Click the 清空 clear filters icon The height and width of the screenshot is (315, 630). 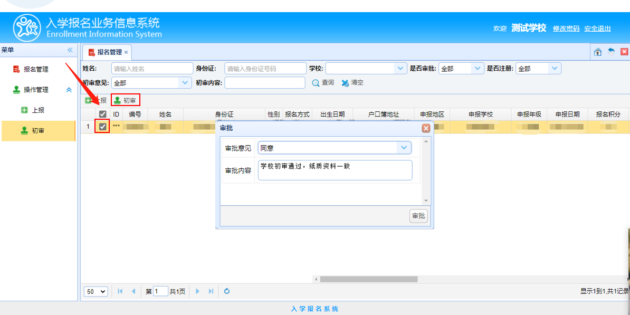[346, 83]
